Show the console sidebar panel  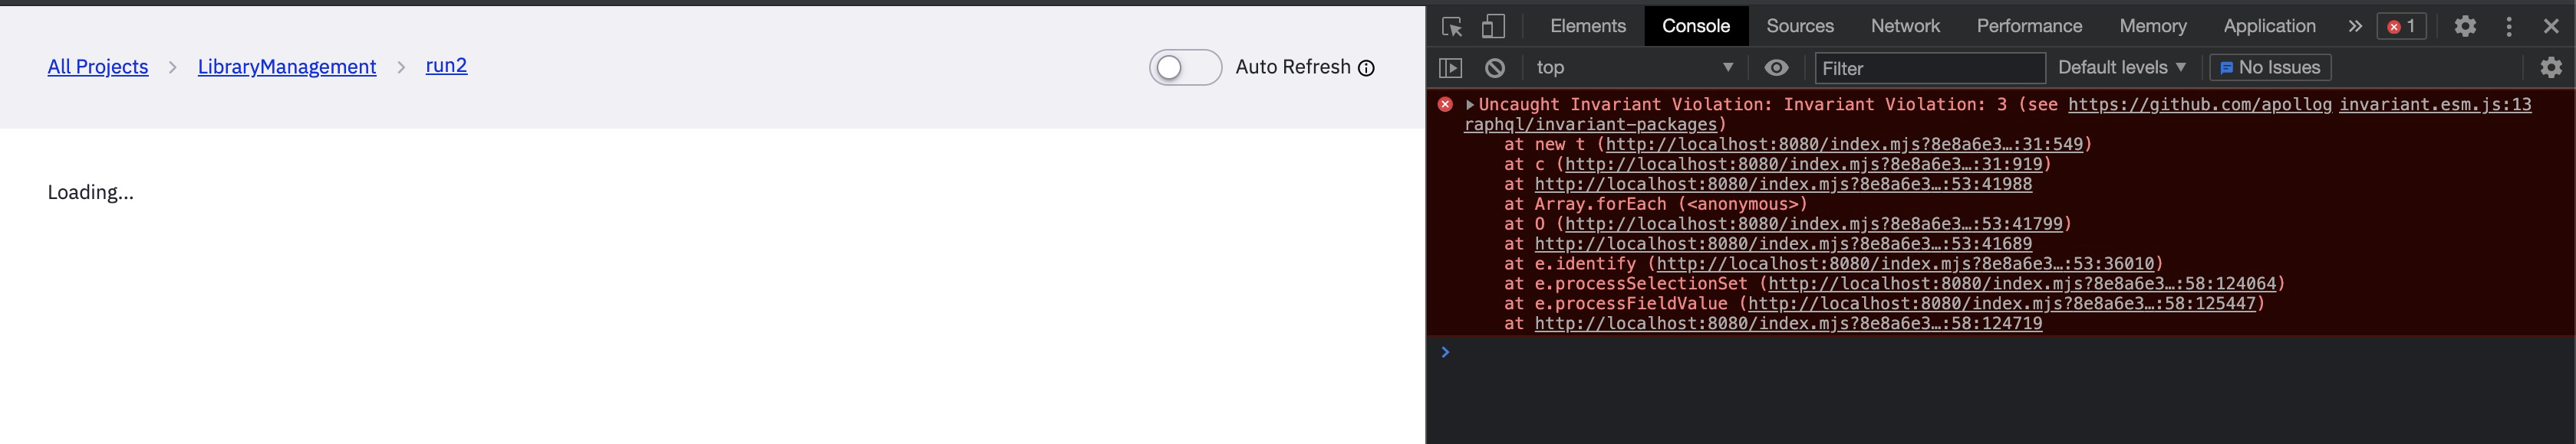click(x=1452, y=67)
